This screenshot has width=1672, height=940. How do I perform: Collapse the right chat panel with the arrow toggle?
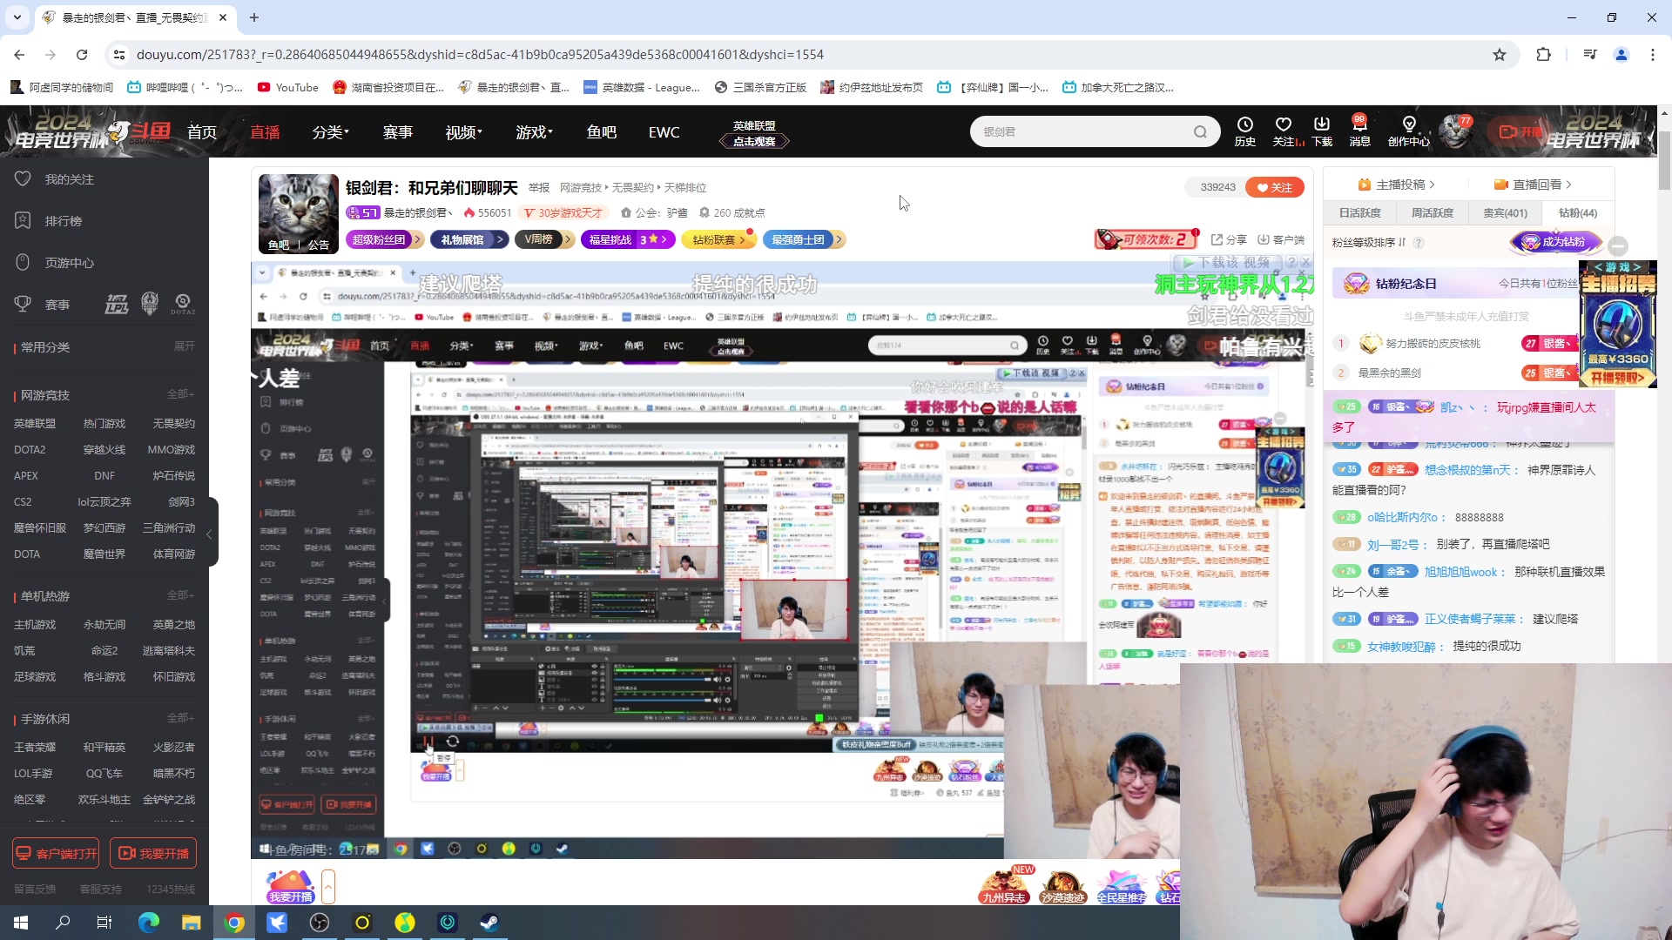coord(1618,245)
